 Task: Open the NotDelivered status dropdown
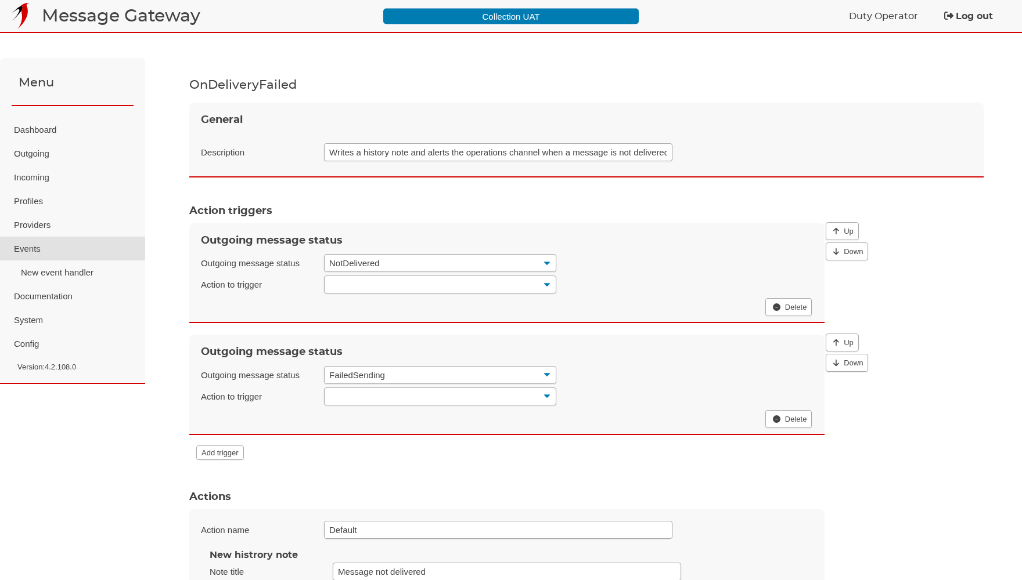pyautogui.click(x=440, y=263)
